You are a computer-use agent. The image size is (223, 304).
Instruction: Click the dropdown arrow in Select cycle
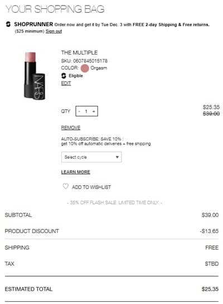coord(117,157)
